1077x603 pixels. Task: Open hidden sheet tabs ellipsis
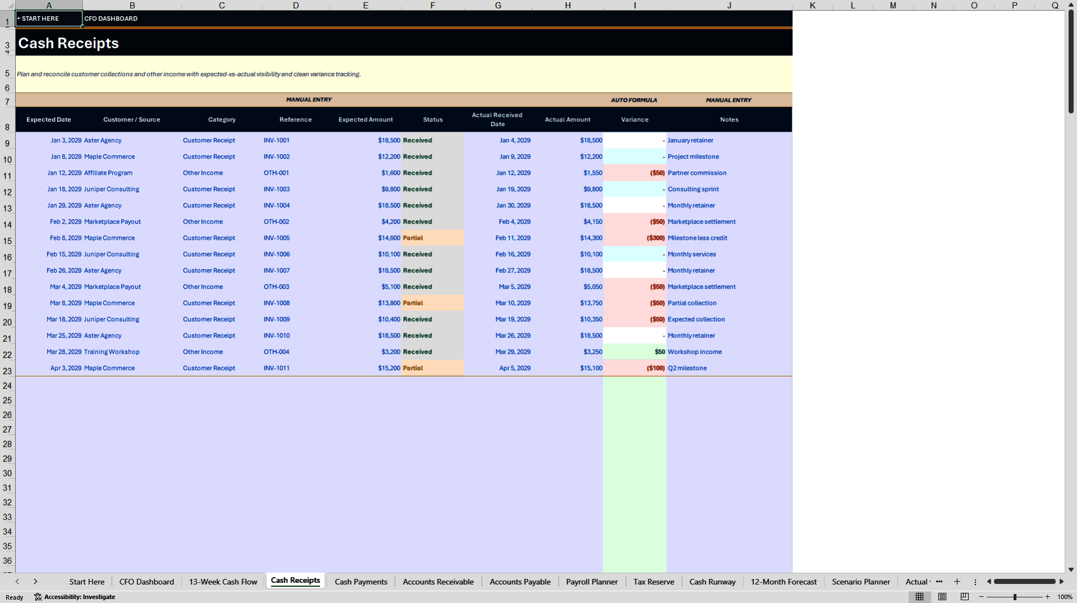(x=939, y=582)
